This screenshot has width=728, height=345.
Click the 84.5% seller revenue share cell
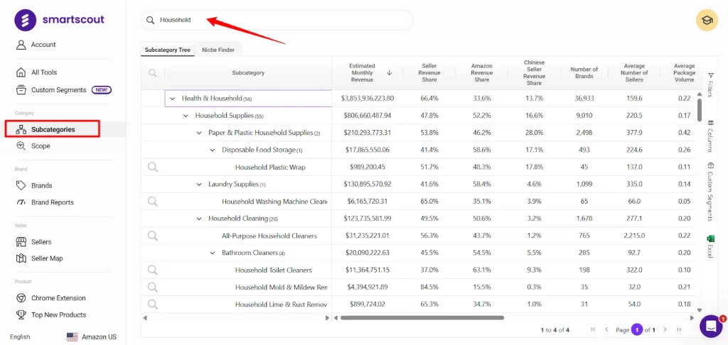pos(429,287)
